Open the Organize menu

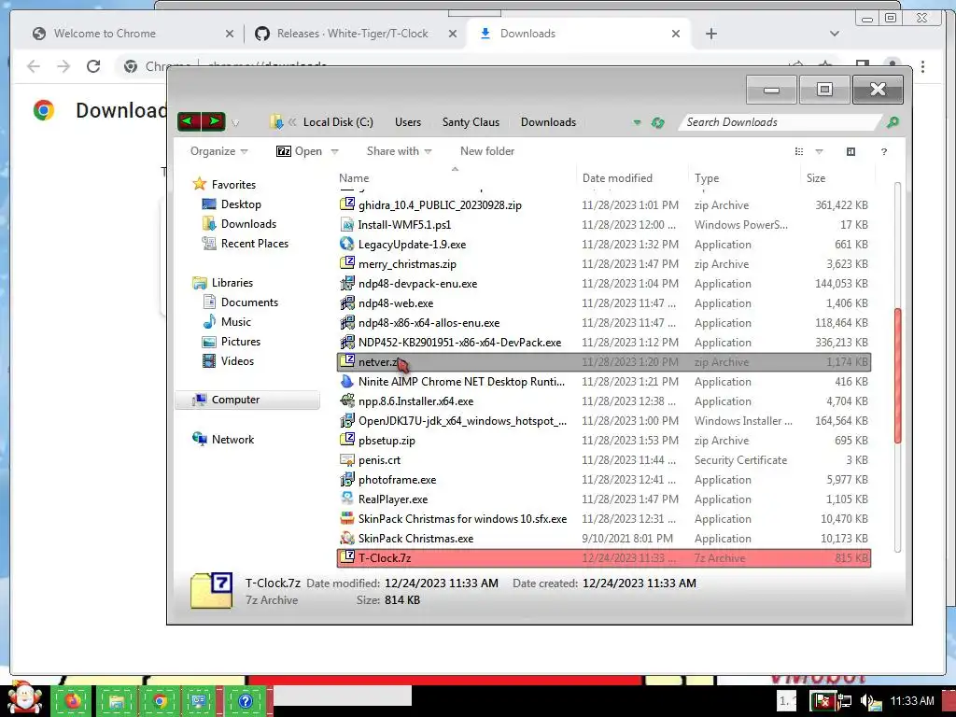click(218, 151)
